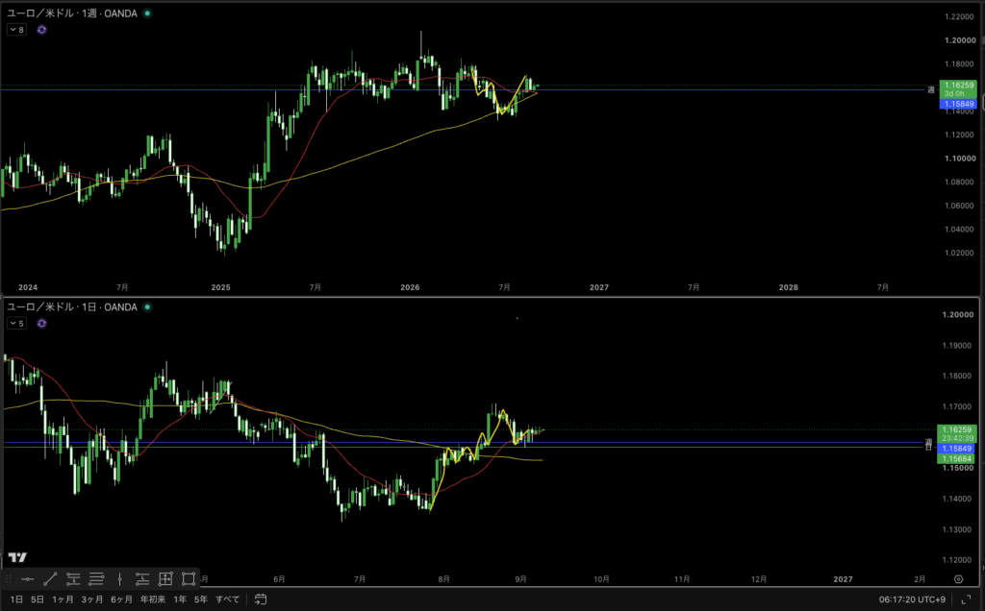Image resolution: width=985 pixels, height=611 pixels.
Task: Toggle the purple indicator icon on weekly chart
Action: [41, 30]
